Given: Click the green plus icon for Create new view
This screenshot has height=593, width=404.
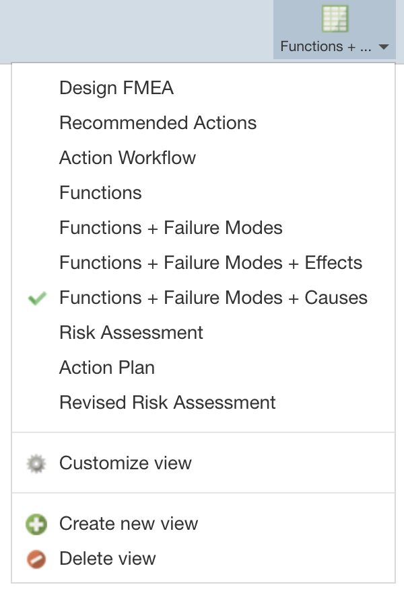Looking at the screenshot, I should coord(36,523).
